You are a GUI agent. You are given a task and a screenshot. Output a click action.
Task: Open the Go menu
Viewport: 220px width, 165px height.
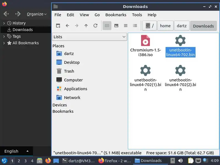(97, 15)
